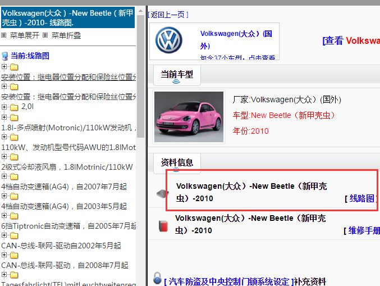Expand the 2级式冷却液风扇 node
This screenshot has height=286, width=380.
point(4,156)
